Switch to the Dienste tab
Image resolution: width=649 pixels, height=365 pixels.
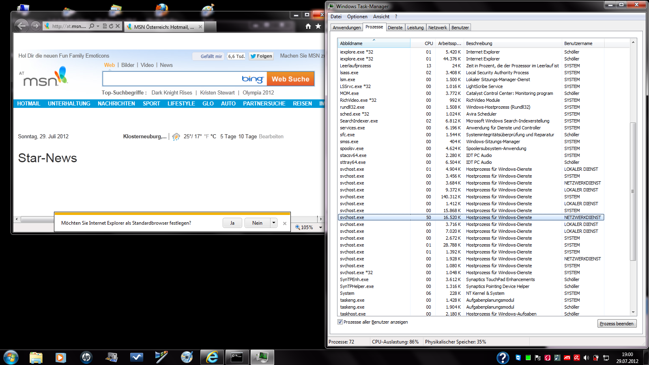[395, 28]
